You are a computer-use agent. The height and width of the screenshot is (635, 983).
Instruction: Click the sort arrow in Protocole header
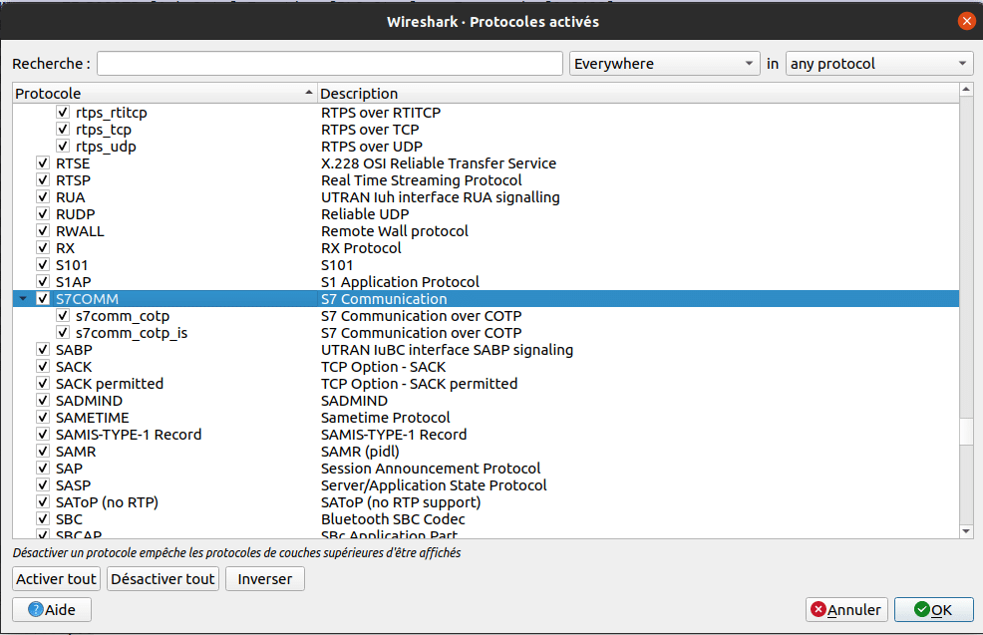pos(308,93)
